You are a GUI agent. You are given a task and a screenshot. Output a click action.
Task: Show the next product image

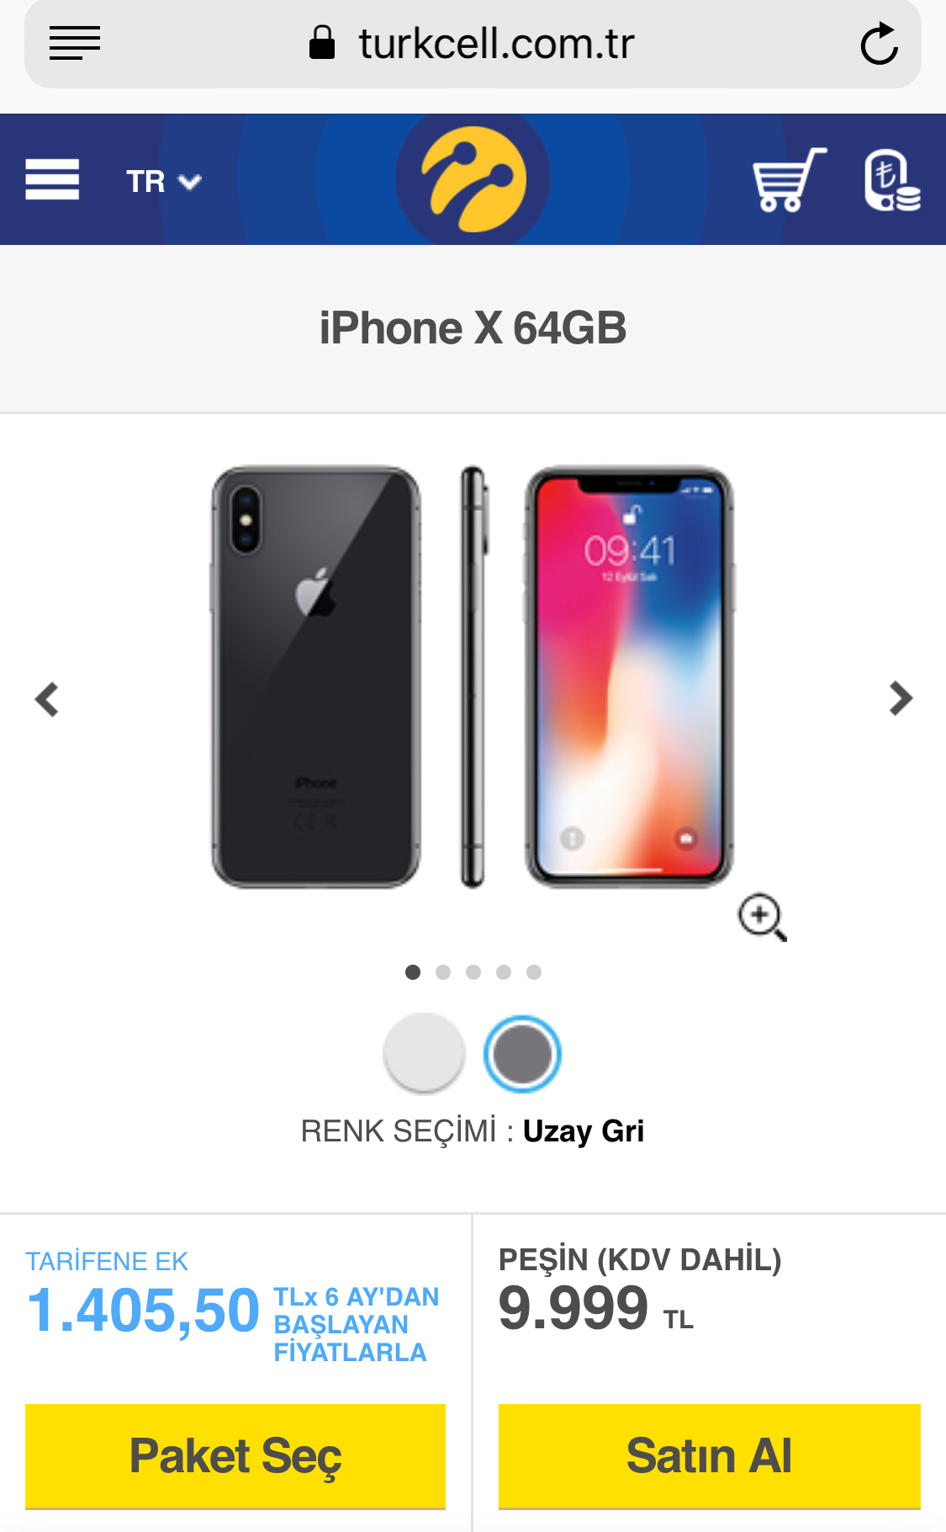(901, 699)
